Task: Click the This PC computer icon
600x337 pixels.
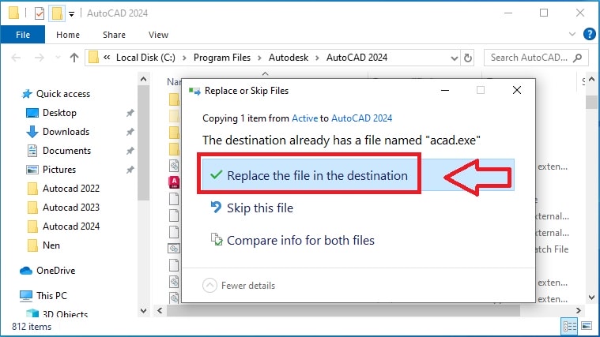Action: point(26,296)
